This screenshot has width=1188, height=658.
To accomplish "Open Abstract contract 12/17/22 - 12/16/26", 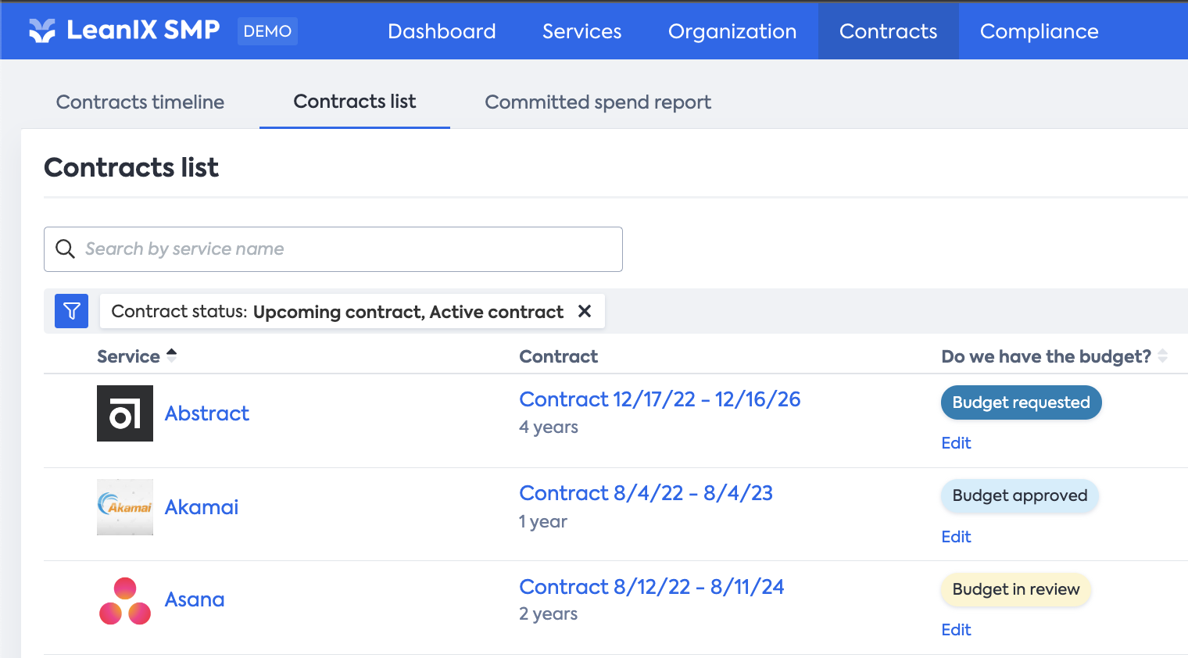I will click(660, 399).
